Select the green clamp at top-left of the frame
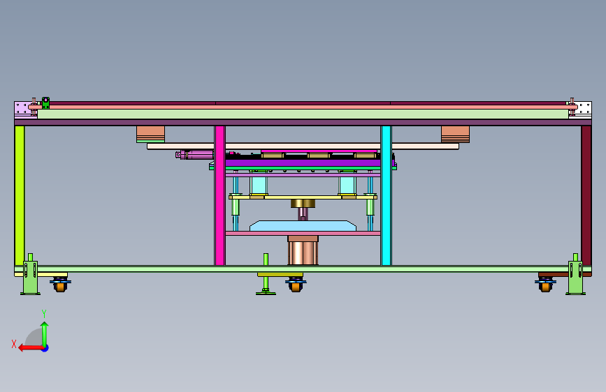606x392 pixels. click(45, 103)
